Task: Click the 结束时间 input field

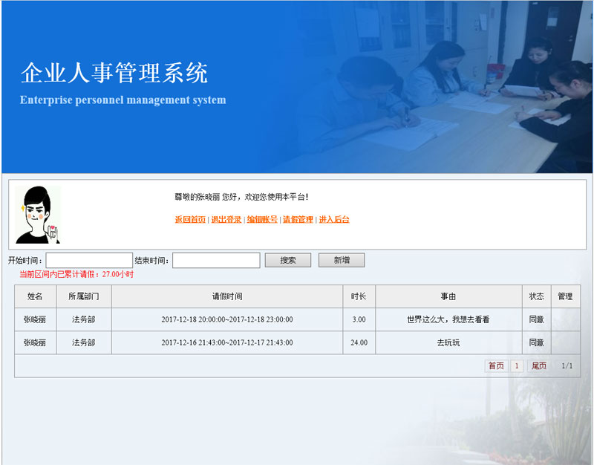Action: 216,260
